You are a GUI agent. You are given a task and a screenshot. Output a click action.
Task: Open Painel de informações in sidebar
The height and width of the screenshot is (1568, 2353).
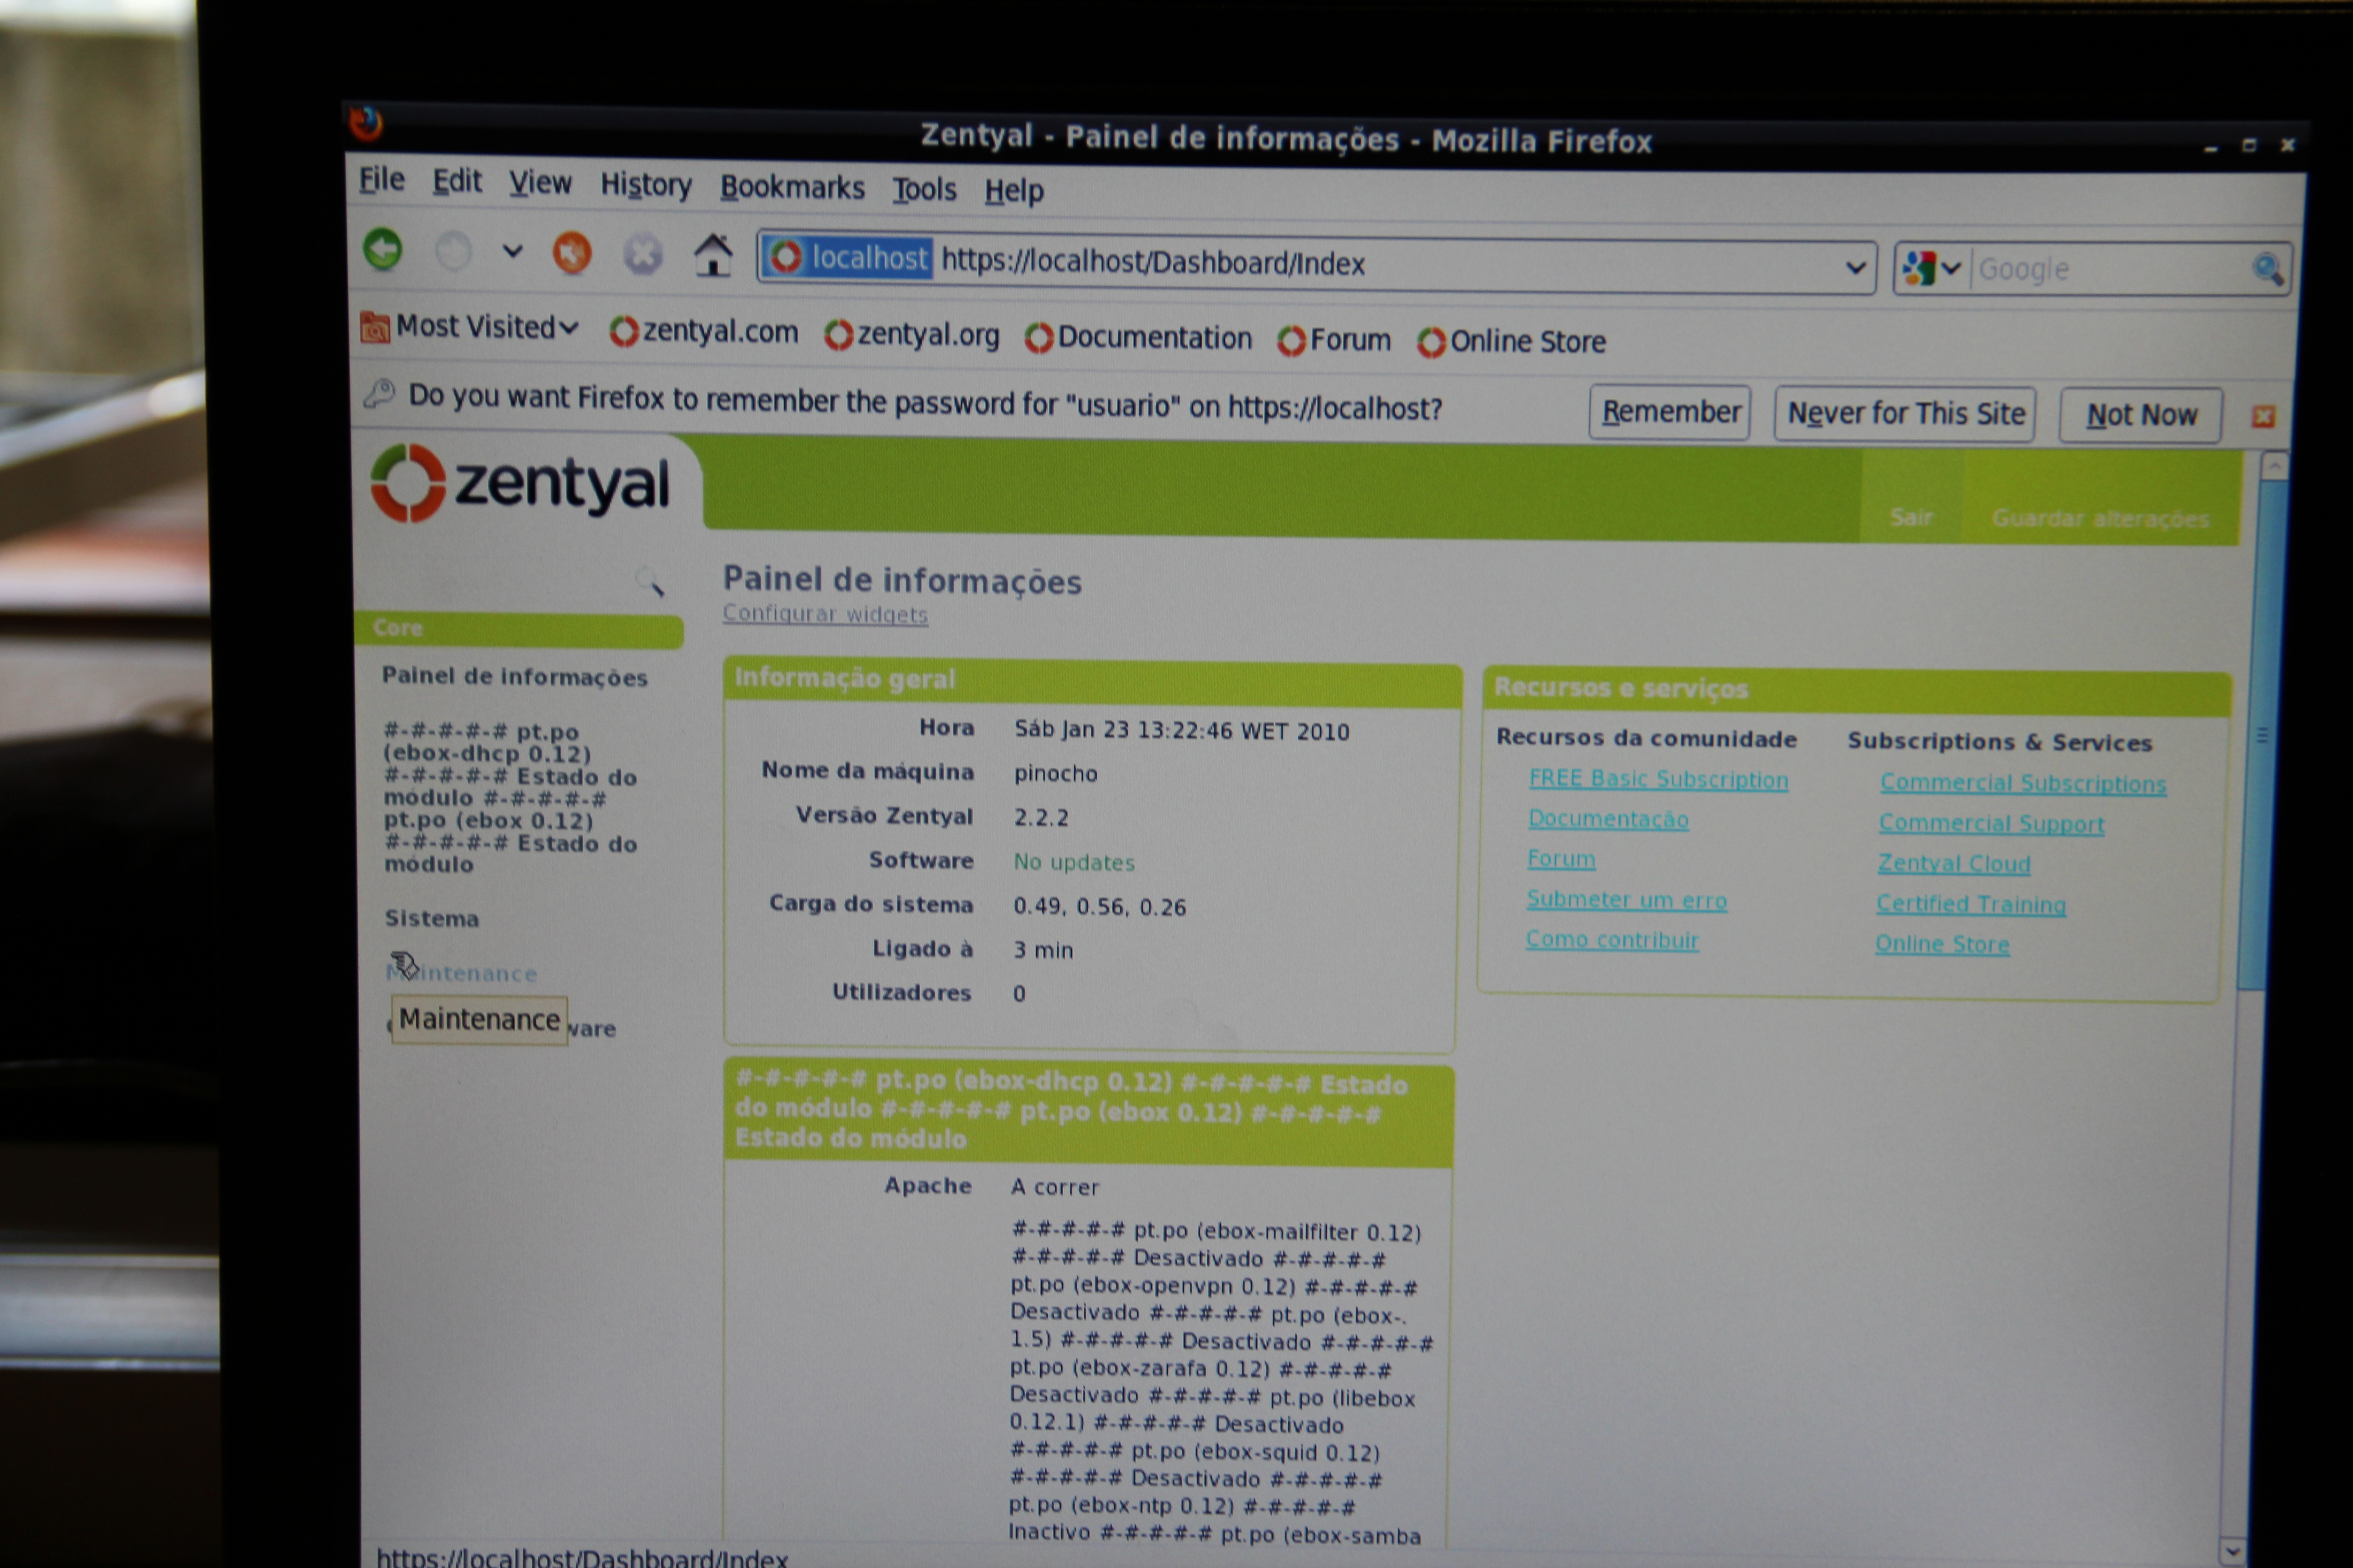click(514, 677)
